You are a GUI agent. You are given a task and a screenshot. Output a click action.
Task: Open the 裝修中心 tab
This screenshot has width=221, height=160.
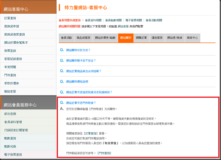point(192,38)
